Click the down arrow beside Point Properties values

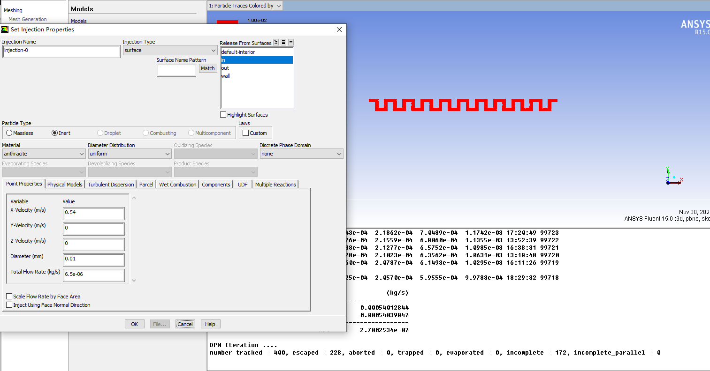134,281
